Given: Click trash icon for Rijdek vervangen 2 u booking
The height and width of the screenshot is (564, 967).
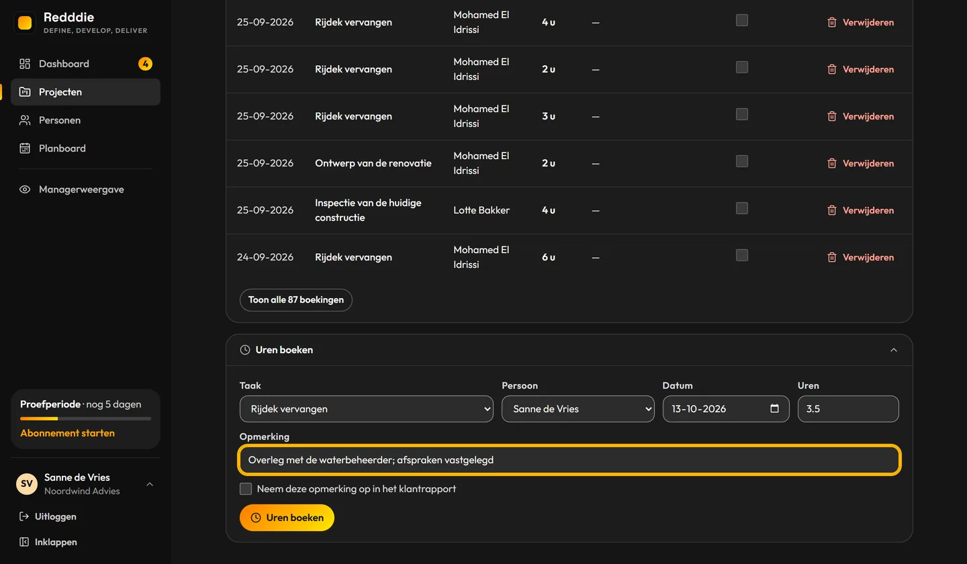Looking at the screenshot, I should point(832,69).
